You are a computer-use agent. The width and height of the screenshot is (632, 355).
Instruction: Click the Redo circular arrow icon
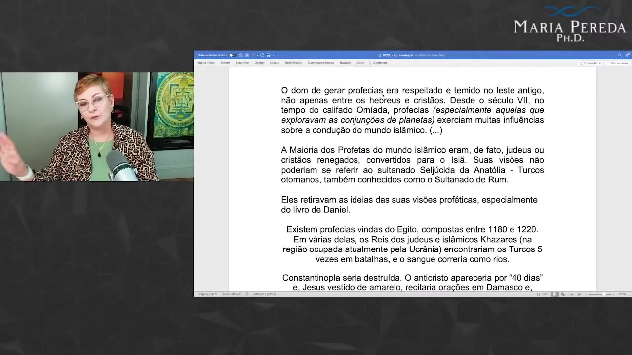pyautogui.click(x=262, y=55)
